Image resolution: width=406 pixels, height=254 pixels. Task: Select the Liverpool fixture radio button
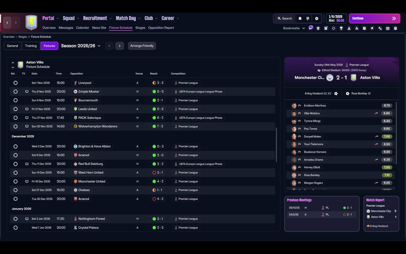pos(16,83)
